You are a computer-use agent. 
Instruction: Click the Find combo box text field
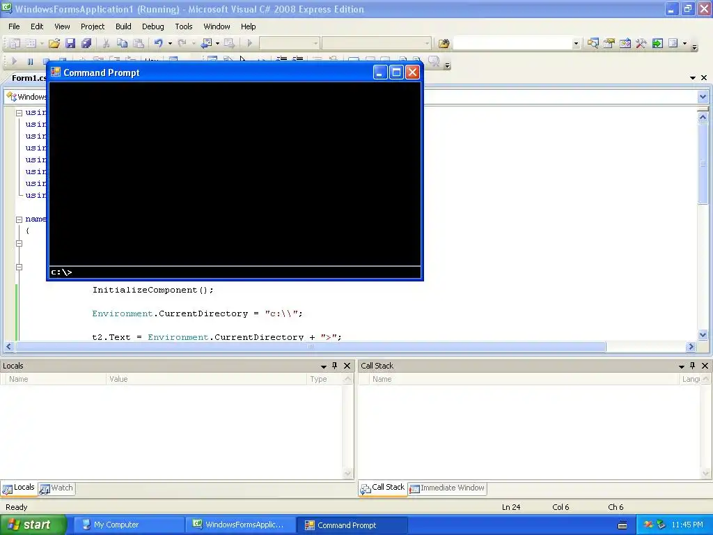(512, 43)
